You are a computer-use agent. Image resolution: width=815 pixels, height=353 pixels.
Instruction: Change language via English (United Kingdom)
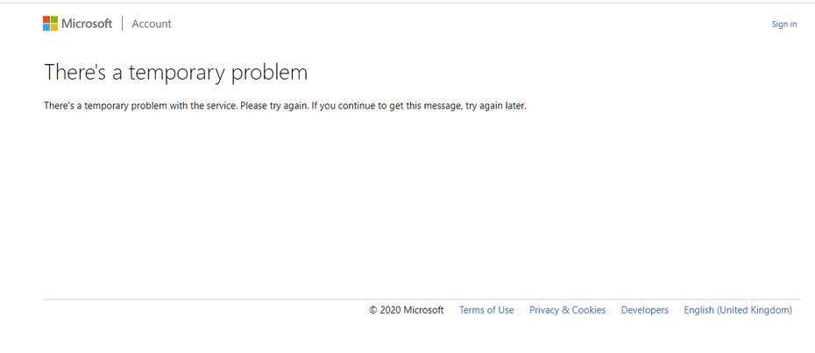click(737, 310)
